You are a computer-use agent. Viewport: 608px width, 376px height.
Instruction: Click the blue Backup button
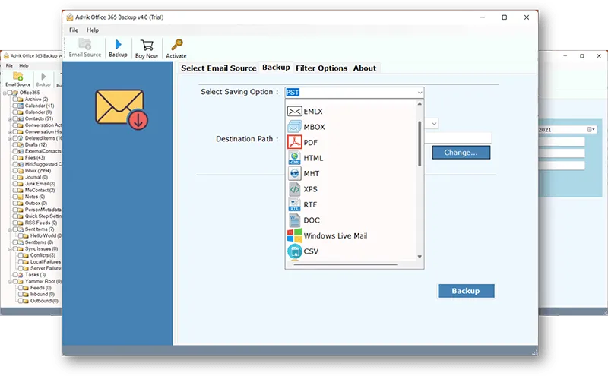[x=466, y=291]
